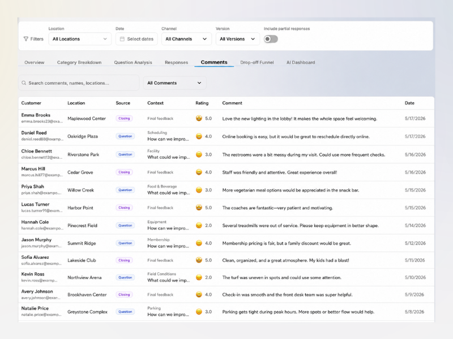
Task: Click the Filters label button
Action: 33,39
